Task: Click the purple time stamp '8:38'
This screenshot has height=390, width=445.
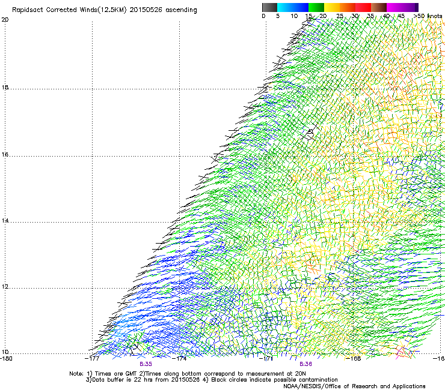Action: (x=305, y=364)
